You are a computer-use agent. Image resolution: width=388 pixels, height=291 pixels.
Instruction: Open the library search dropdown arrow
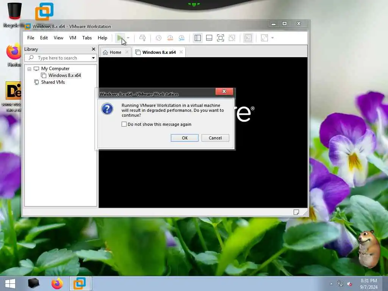[x=93, y=58]
